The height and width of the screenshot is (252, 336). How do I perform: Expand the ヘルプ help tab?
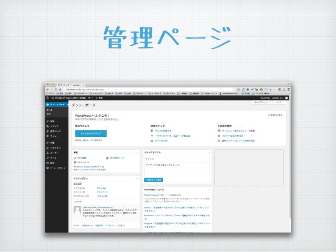click(x=279, y=103)
